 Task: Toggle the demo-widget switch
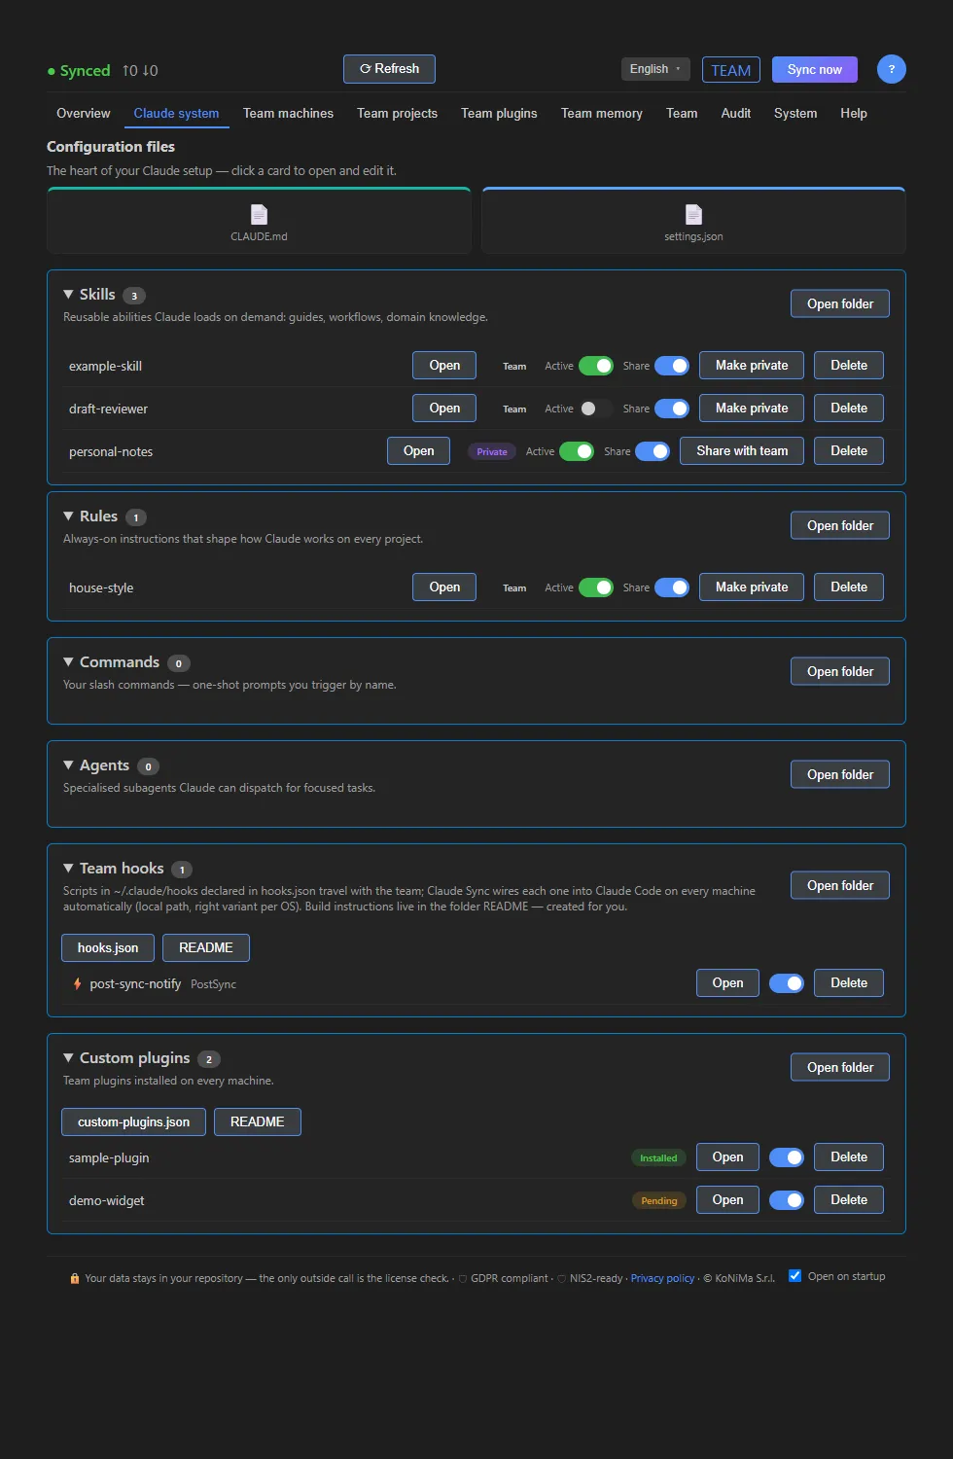(787, 1200)
